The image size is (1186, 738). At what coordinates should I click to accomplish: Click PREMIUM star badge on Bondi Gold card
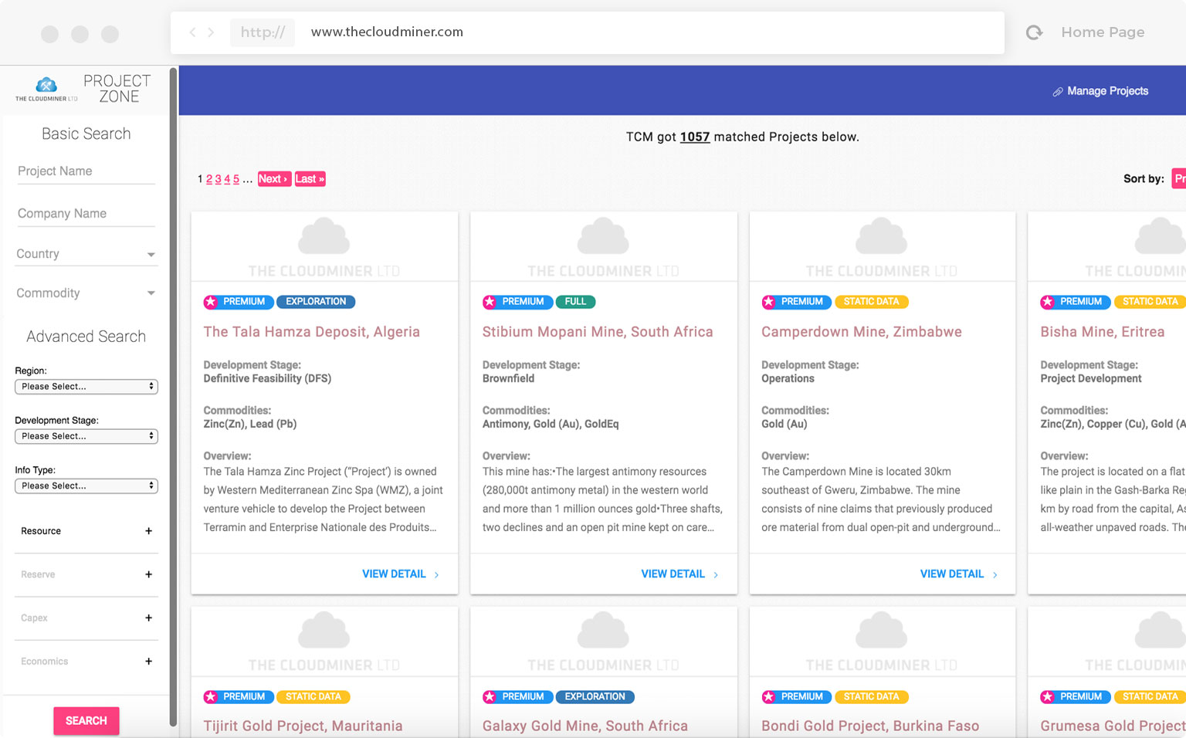(x=796, y=697)
